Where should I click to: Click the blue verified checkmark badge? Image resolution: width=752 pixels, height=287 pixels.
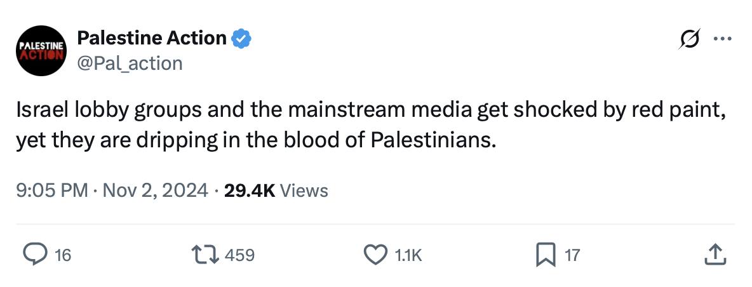click(x=241, y=39)
